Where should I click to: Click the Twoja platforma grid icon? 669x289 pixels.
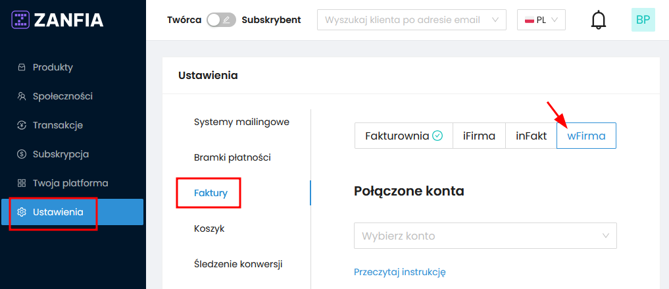pyautogui.click(x=21, y=183)
